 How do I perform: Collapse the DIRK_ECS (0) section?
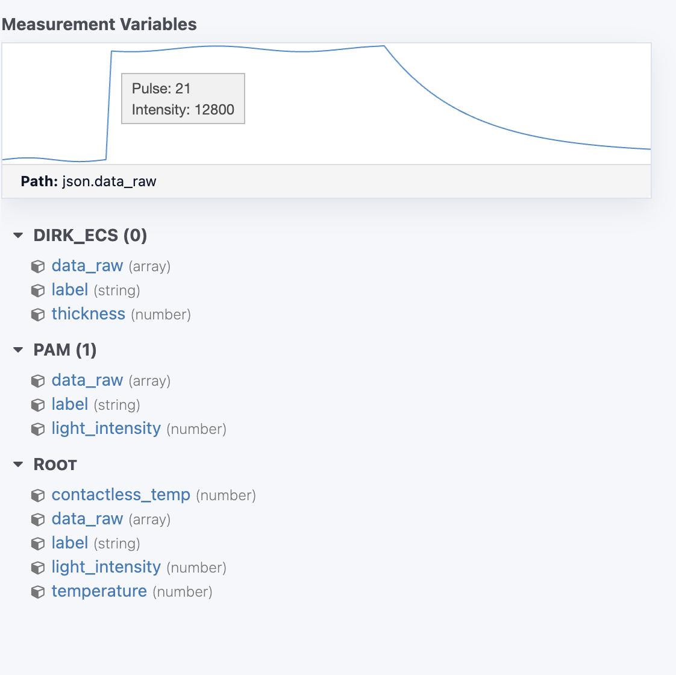[18, 236]
